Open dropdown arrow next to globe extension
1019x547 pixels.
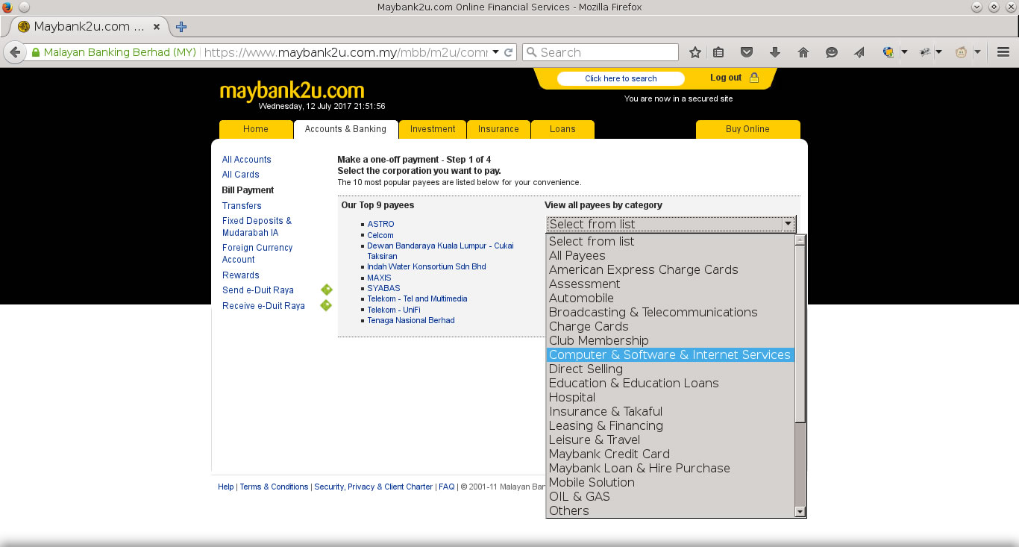(x=904, y=52)
